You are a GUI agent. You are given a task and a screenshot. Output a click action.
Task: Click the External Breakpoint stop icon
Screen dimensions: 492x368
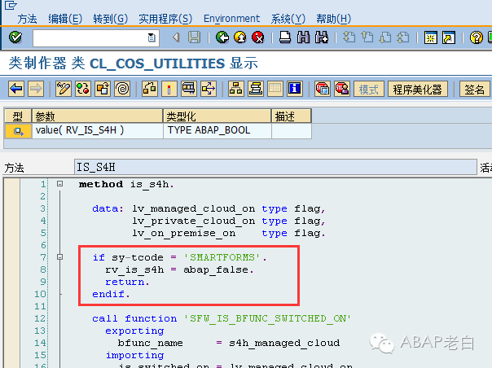(342, 89)
